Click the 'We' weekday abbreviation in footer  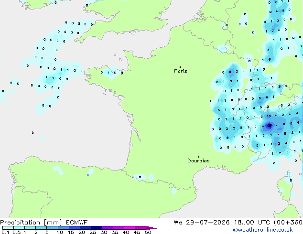(x=178, y=223)
